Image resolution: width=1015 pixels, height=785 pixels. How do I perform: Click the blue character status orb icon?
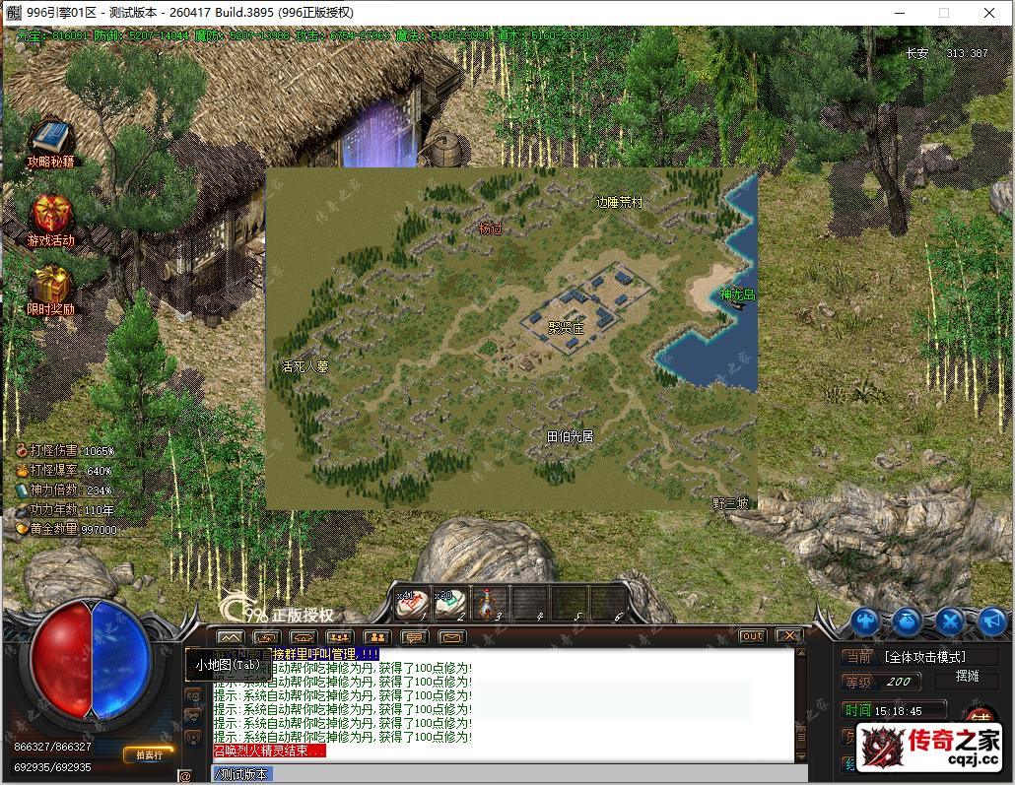pyautogui.click(x=865, y=621)
